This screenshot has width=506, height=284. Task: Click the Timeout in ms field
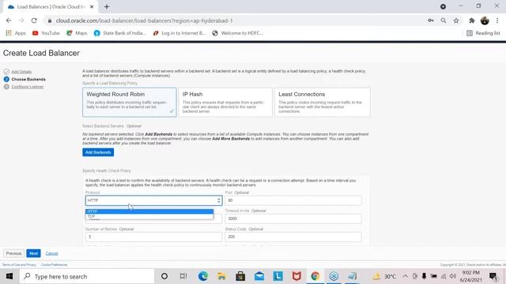point(293,219)
